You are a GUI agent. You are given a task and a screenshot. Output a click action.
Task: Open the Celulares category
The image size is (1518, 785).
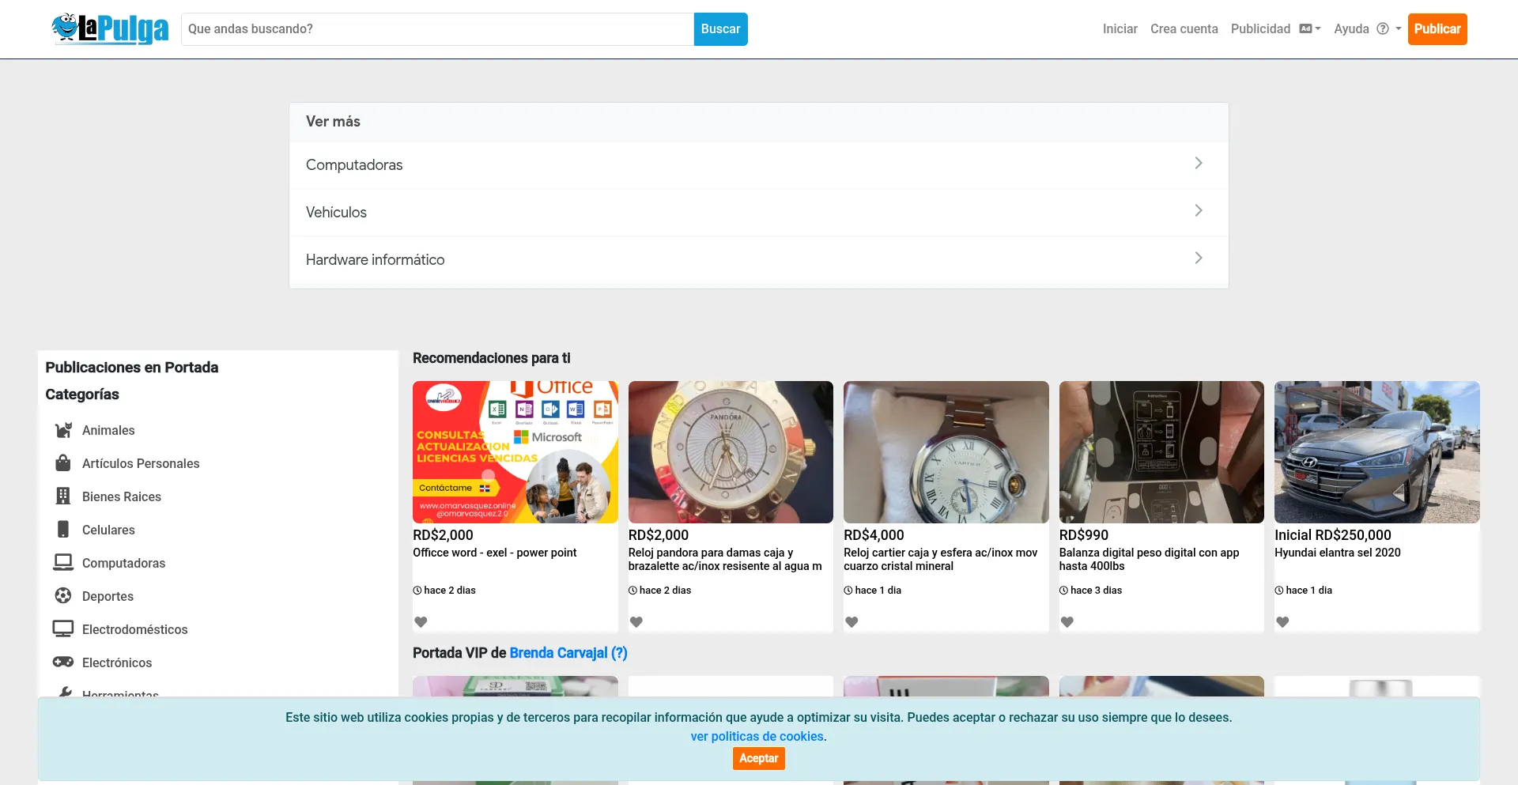108,530
